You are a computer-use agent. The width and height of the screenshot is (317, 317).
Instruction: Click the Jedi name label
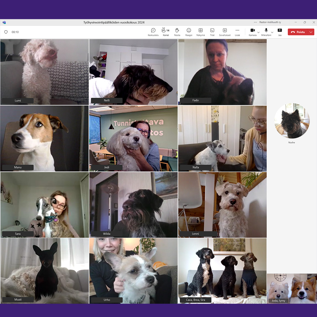pyautogui.click(x=107, y=167)
